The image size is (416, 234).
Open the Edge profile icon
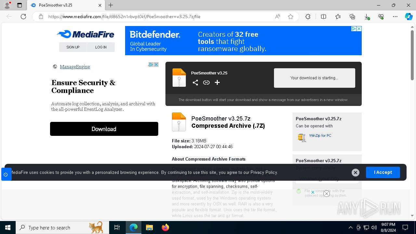[7, 5]
